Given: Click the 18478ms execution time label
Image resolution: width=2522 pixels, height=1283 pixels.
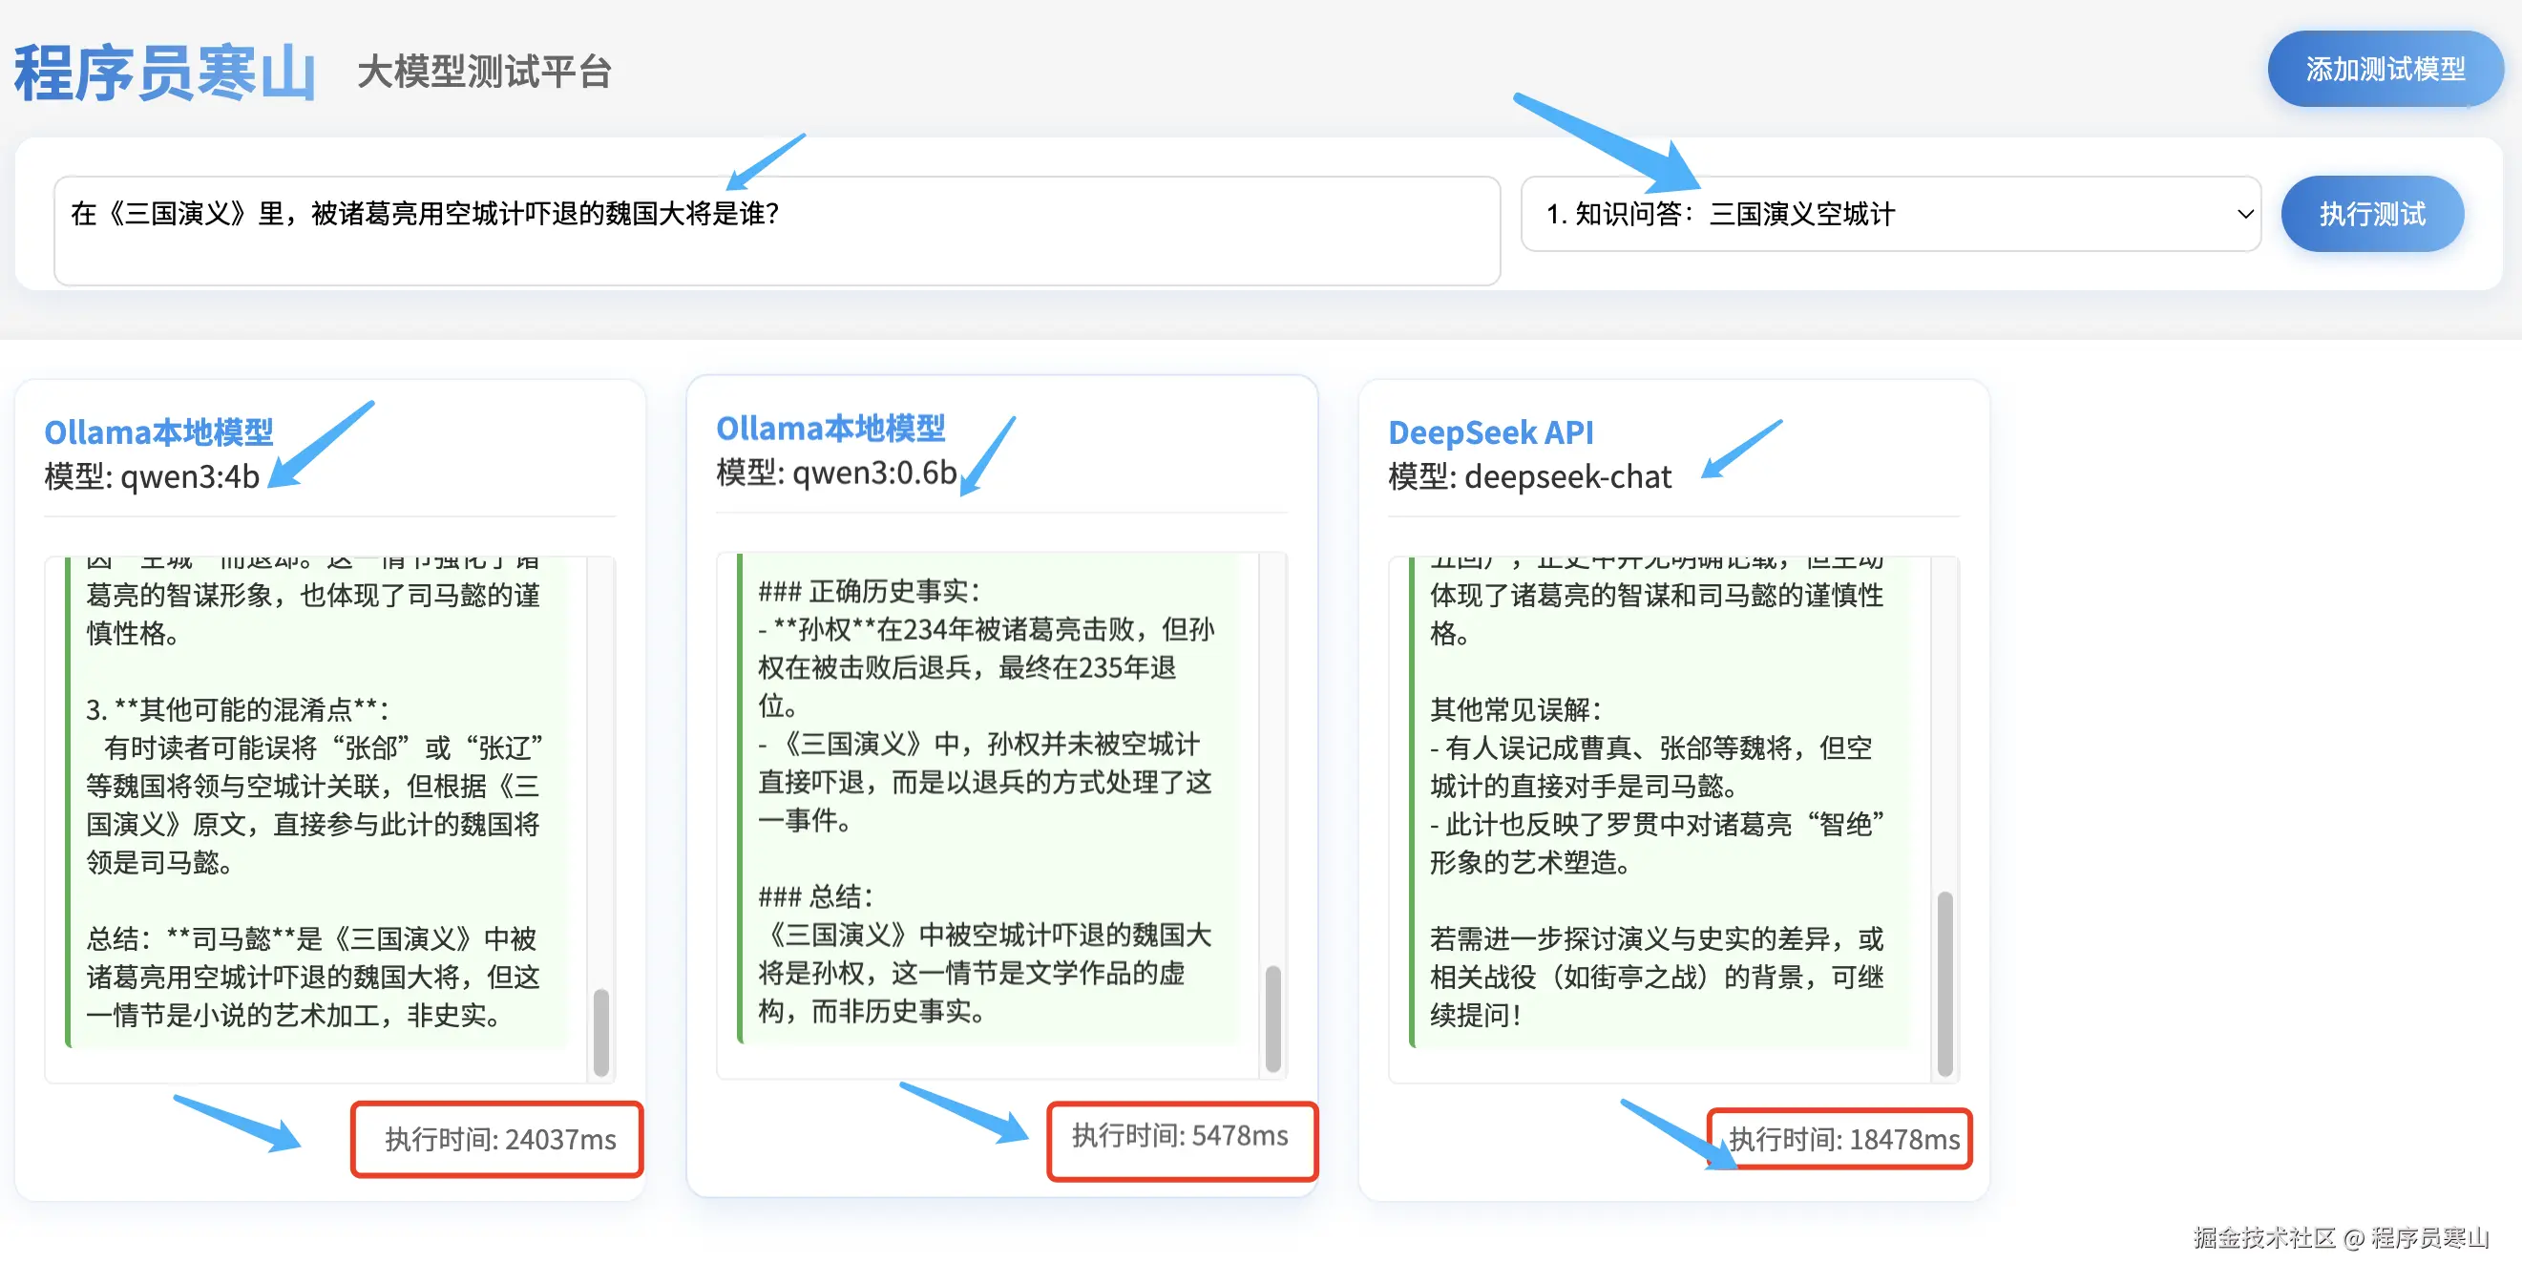Looking at the screenshot, I should 1843,1139.
